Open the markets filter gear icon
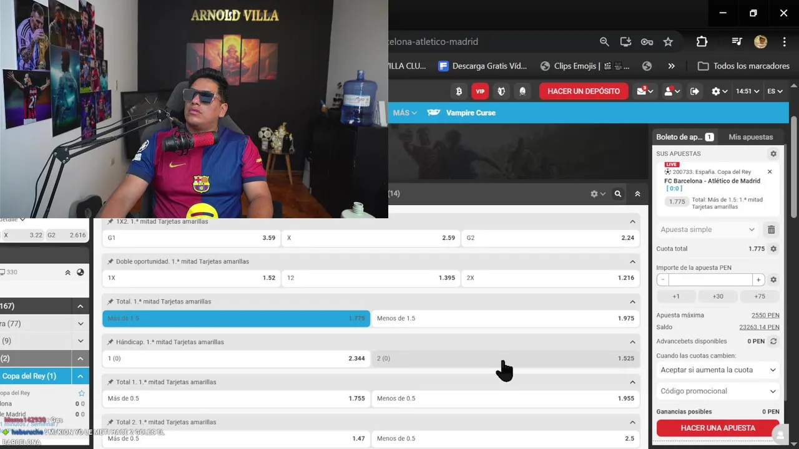 click(x=598, y=194)
